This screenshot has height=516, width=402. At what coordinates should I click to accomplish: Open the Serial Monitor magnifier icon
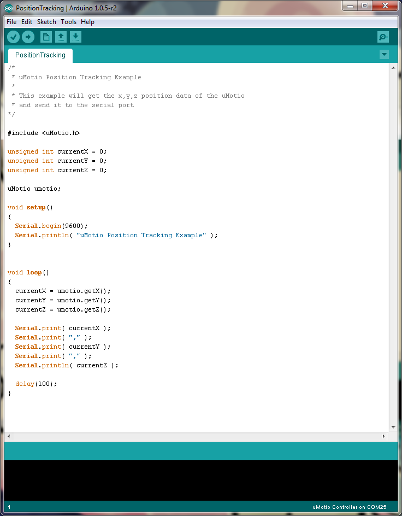(383, 37)
